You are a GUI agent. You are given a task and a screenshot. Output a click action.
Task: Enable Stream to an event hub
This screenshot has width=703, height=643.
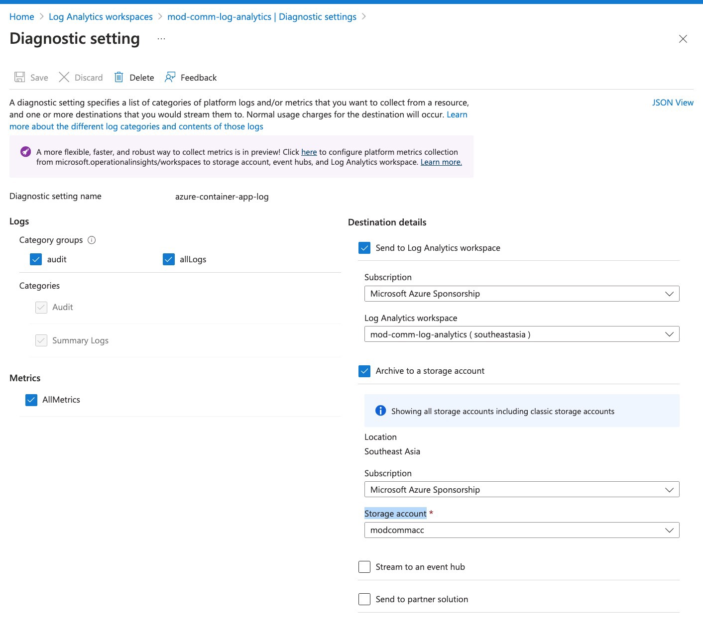(x=364, y=567)
